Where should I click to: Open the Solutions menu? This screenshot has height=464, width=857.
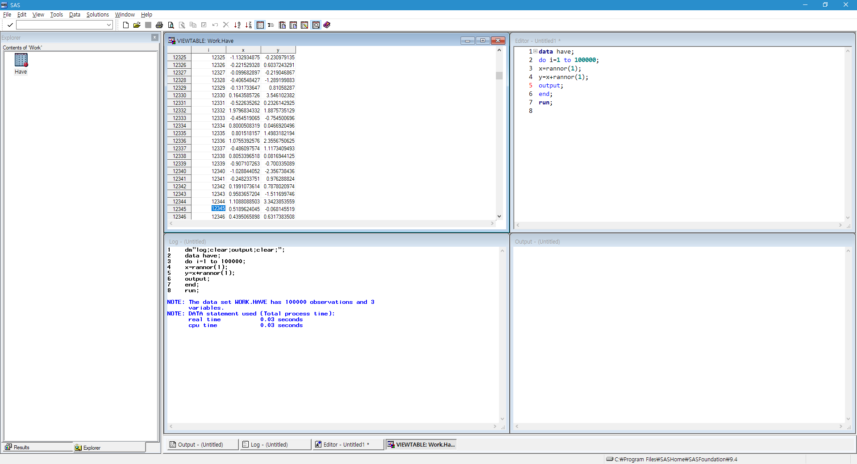[97, 15]
